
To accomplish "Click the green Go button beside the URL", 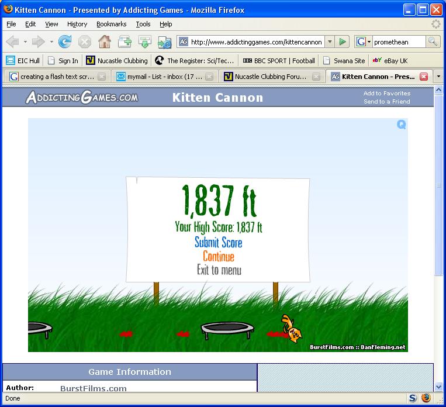I will pos(343,42).
